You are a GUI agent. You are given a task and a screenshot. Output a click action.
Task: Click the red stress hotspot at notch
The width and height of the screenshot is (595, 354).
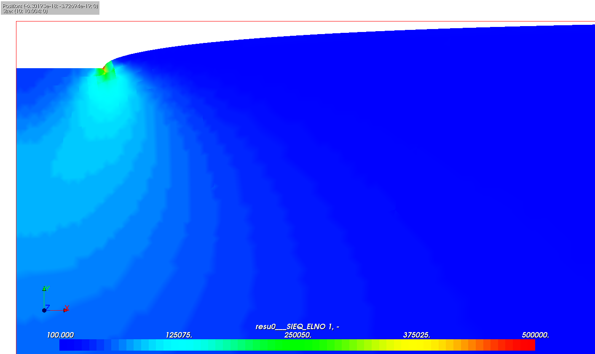coord(104,71)
